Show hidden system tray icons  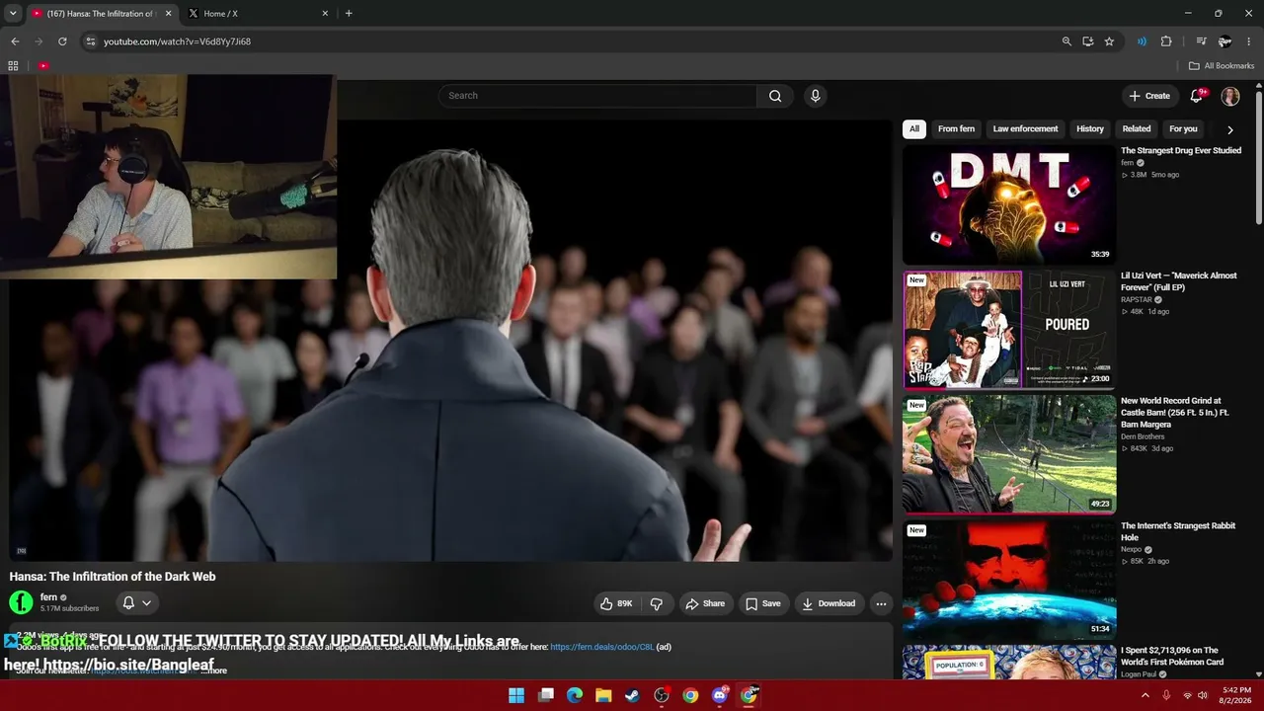[x=1145, y=695]
